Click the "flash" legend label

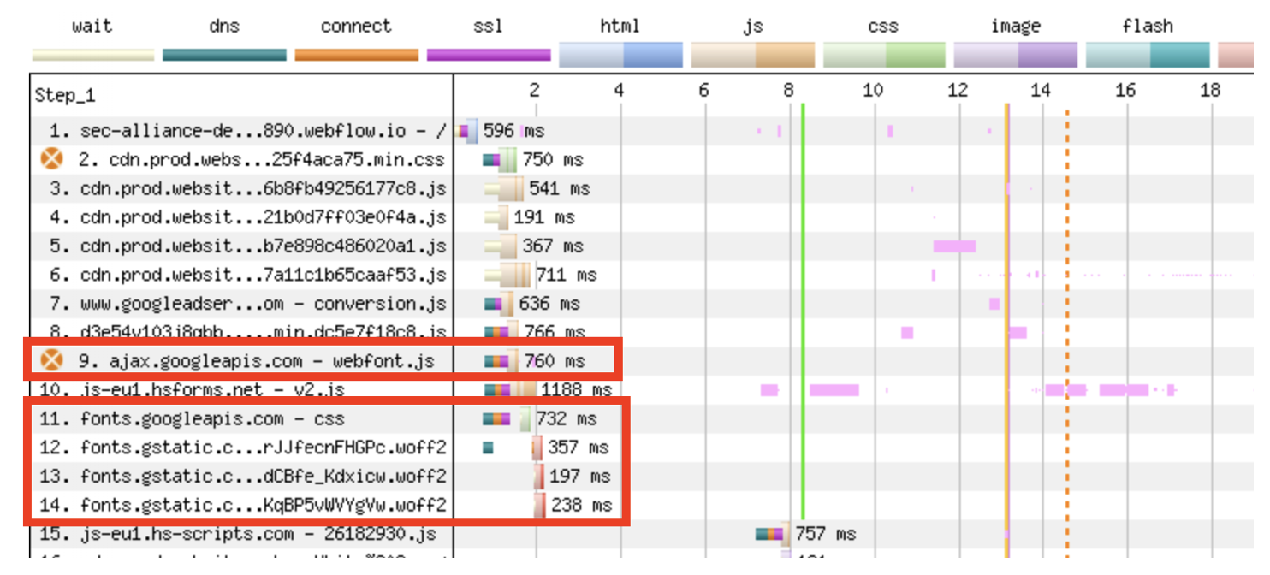click(1148, 26)
